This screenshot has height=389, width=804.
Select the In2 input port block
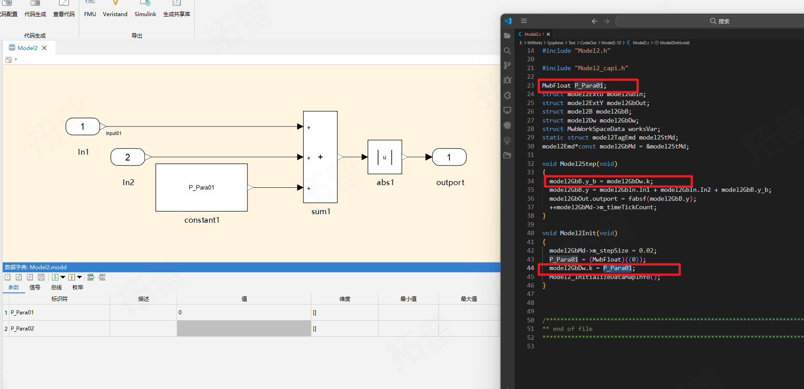click(128, 157)
